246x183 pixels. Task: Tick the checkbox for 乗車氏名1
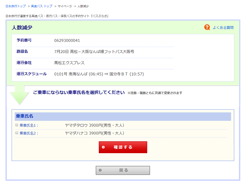[17, 125]
